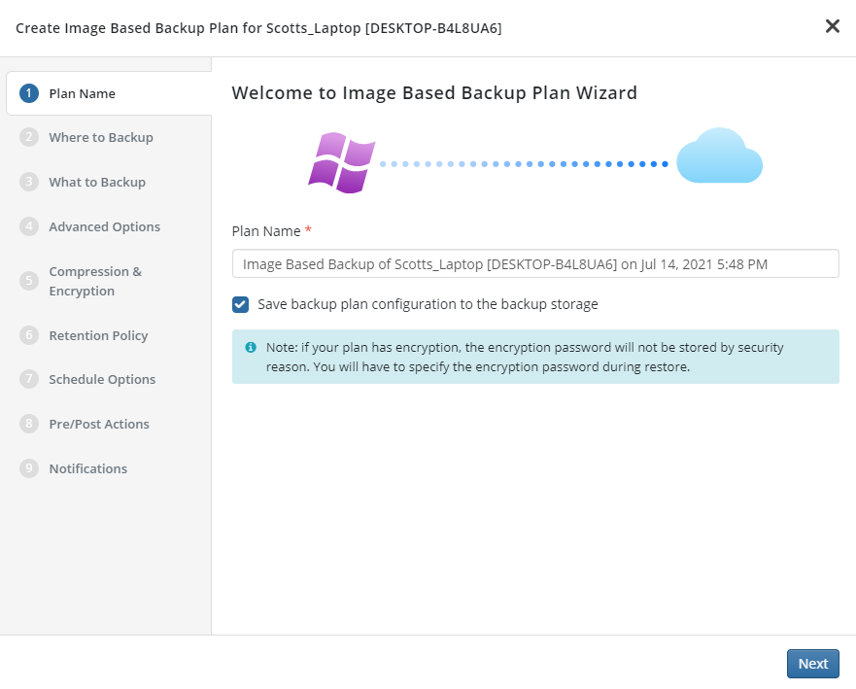Image resolution: width=856 pixels, height=689 pixels.
Task: Click the Plan Name input field
Action: pyautogui.click(x=535, y=263)
